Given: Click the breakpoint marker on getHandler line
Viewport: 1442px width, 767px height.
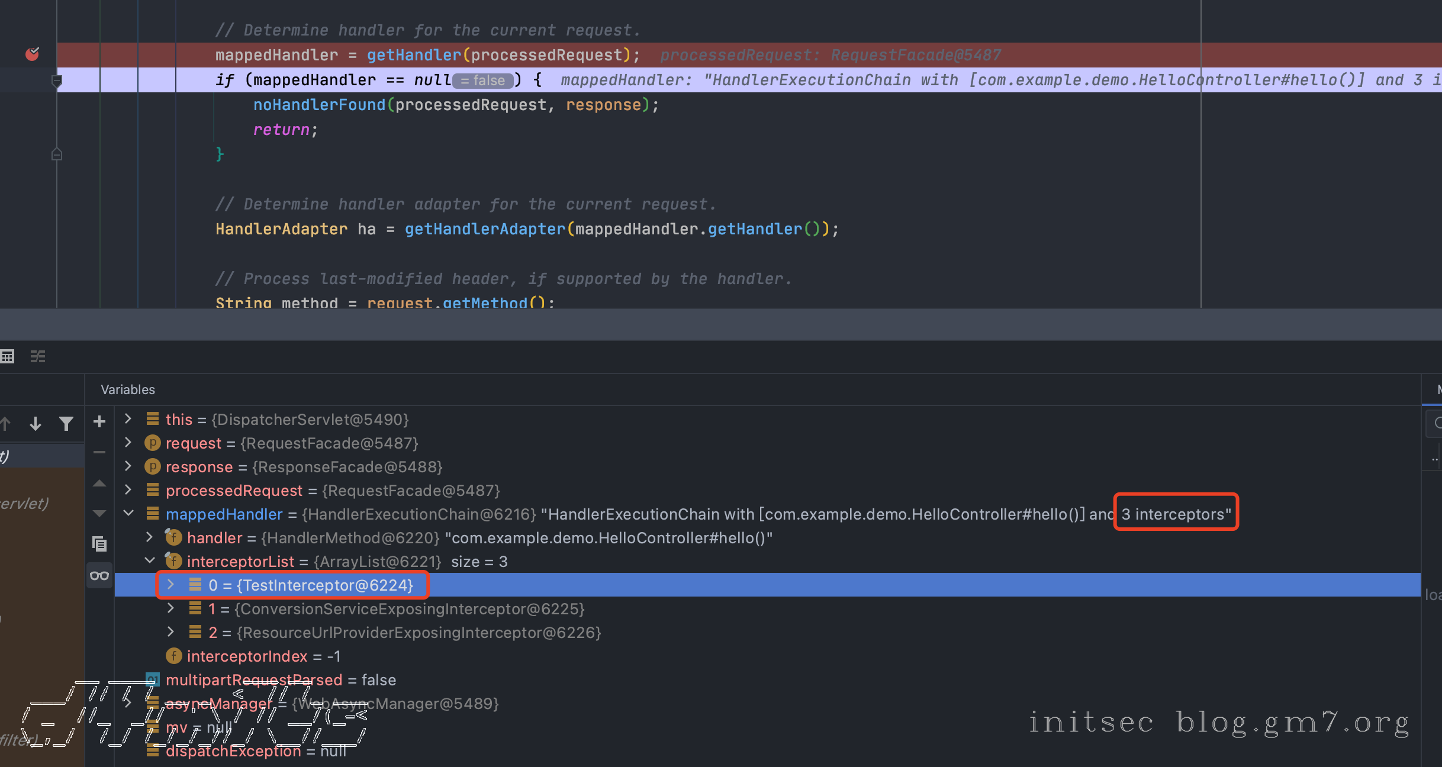Looking at the screenshot, I should [32, 54].
